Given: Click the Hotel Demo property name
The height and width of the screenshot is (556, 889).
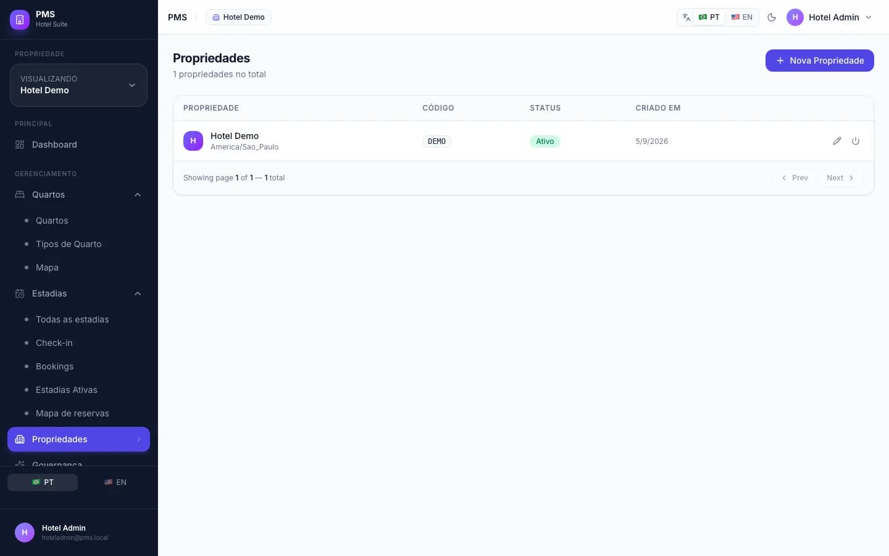Looking at the screenshot, I should [235, 136].
